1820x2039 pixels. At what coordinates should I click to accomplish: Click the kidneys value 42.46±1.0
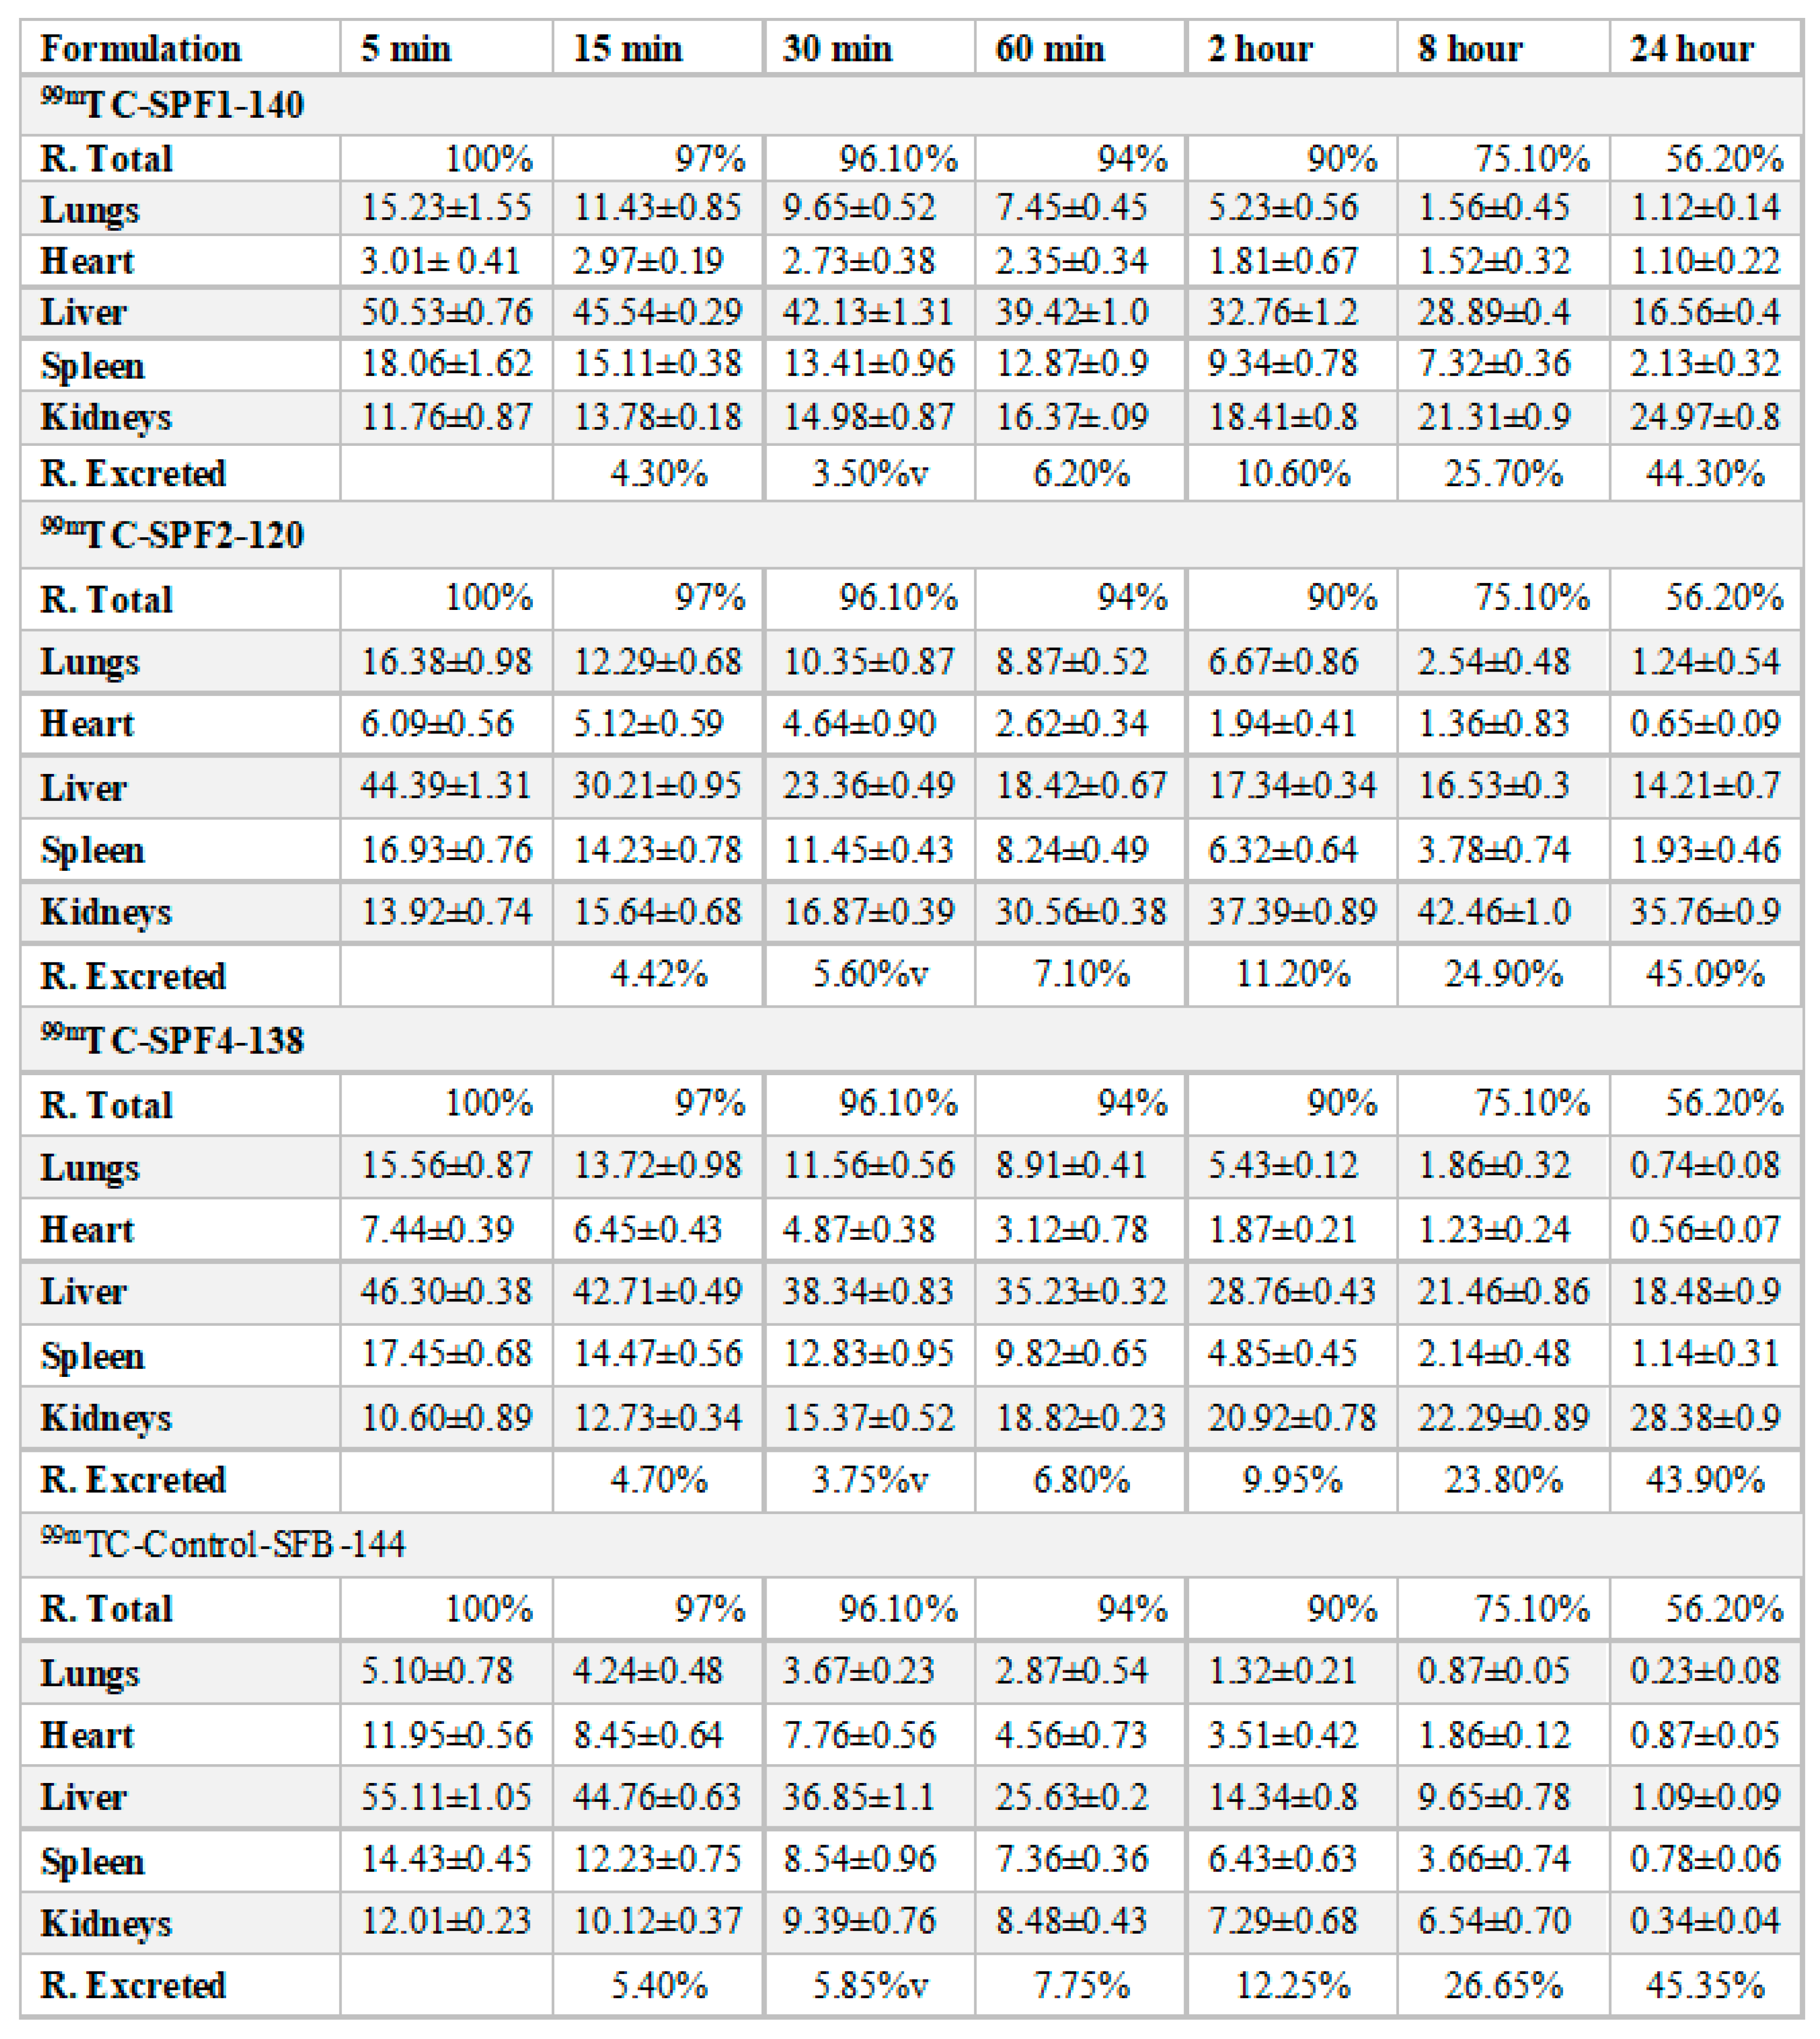(1493, 912)
